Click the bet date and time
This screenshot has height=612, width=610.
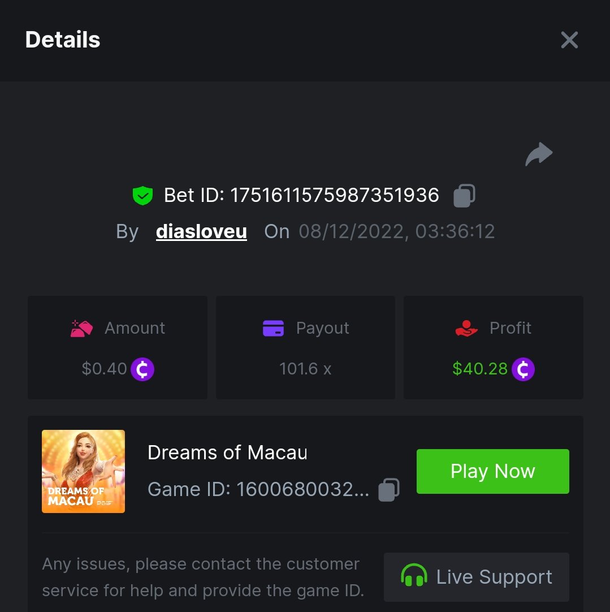397,231
